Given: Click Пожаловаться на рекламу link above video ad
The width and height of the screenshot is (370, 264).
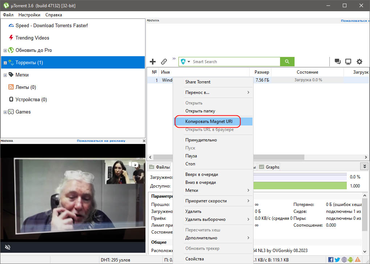Looking at the screenshot, I should (x=101, y=141).
